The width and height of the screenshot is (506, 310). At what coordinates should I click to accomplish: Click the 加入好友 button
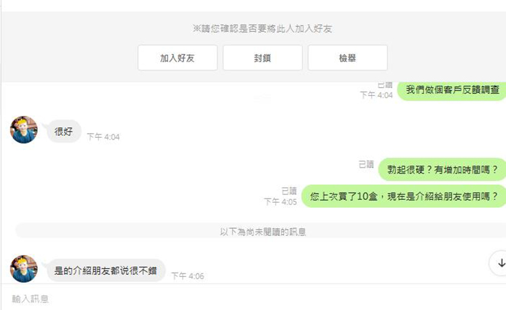click(x=177, y=58)
